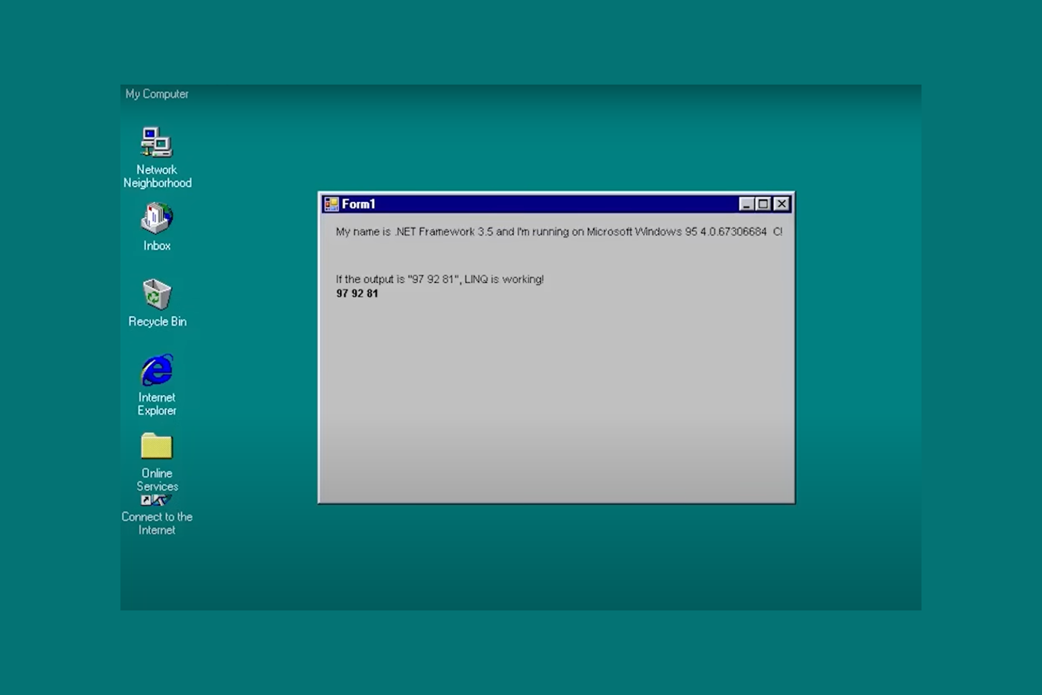Click the Online Services text label
Image resolution: width=1042 pixels, height=695 pixels.
(157, 480)
